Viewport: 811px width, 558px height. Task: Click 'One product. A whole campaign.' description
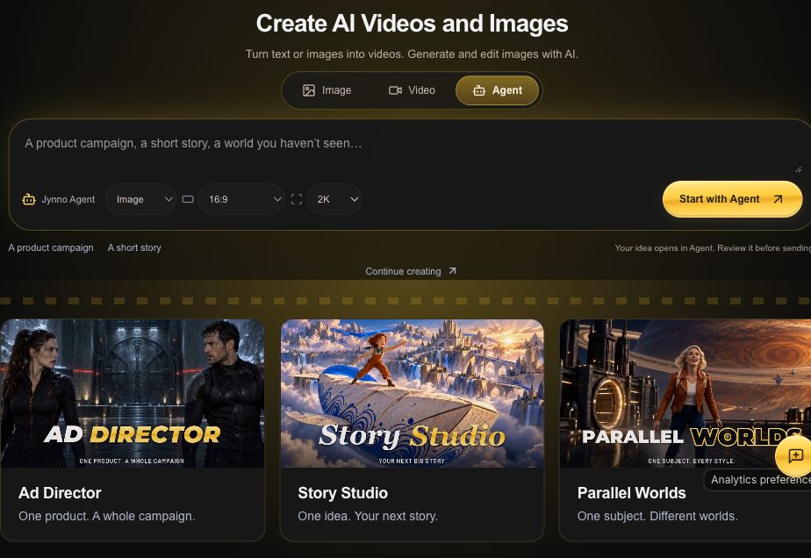106,516
